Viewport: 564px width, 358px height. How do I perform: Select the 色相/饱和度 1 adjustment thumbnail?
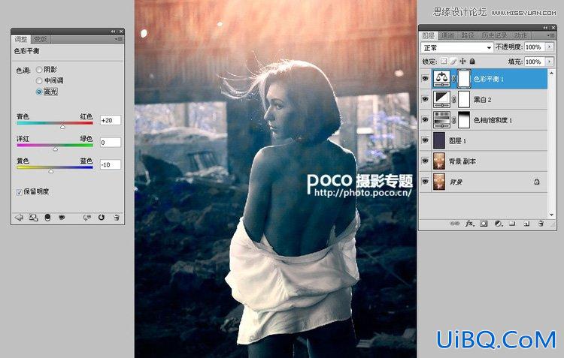441,120
